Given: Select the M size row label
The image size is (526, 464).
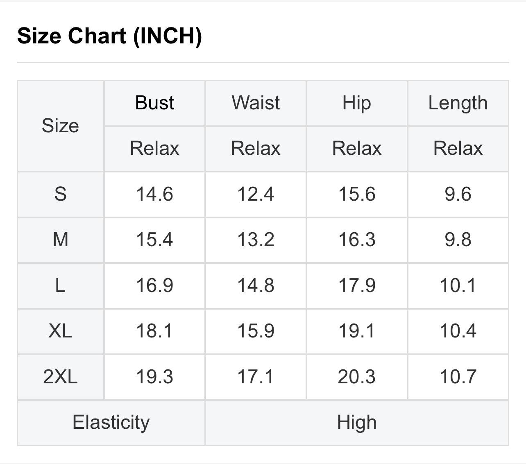Looking at the screenshot, I should pos(60,240).
